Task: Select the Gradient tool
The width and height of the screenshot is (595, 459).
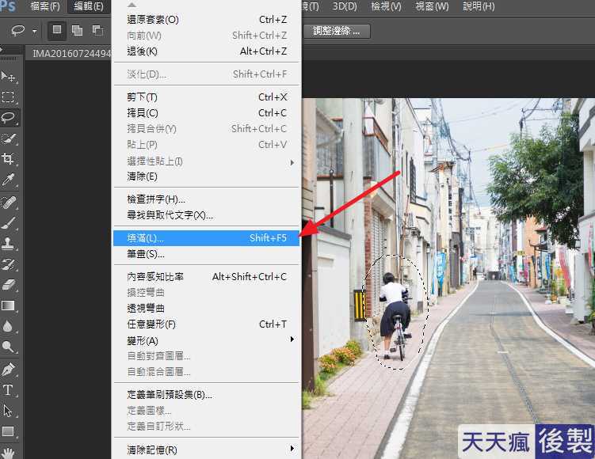Action: [x=9, y=305]
